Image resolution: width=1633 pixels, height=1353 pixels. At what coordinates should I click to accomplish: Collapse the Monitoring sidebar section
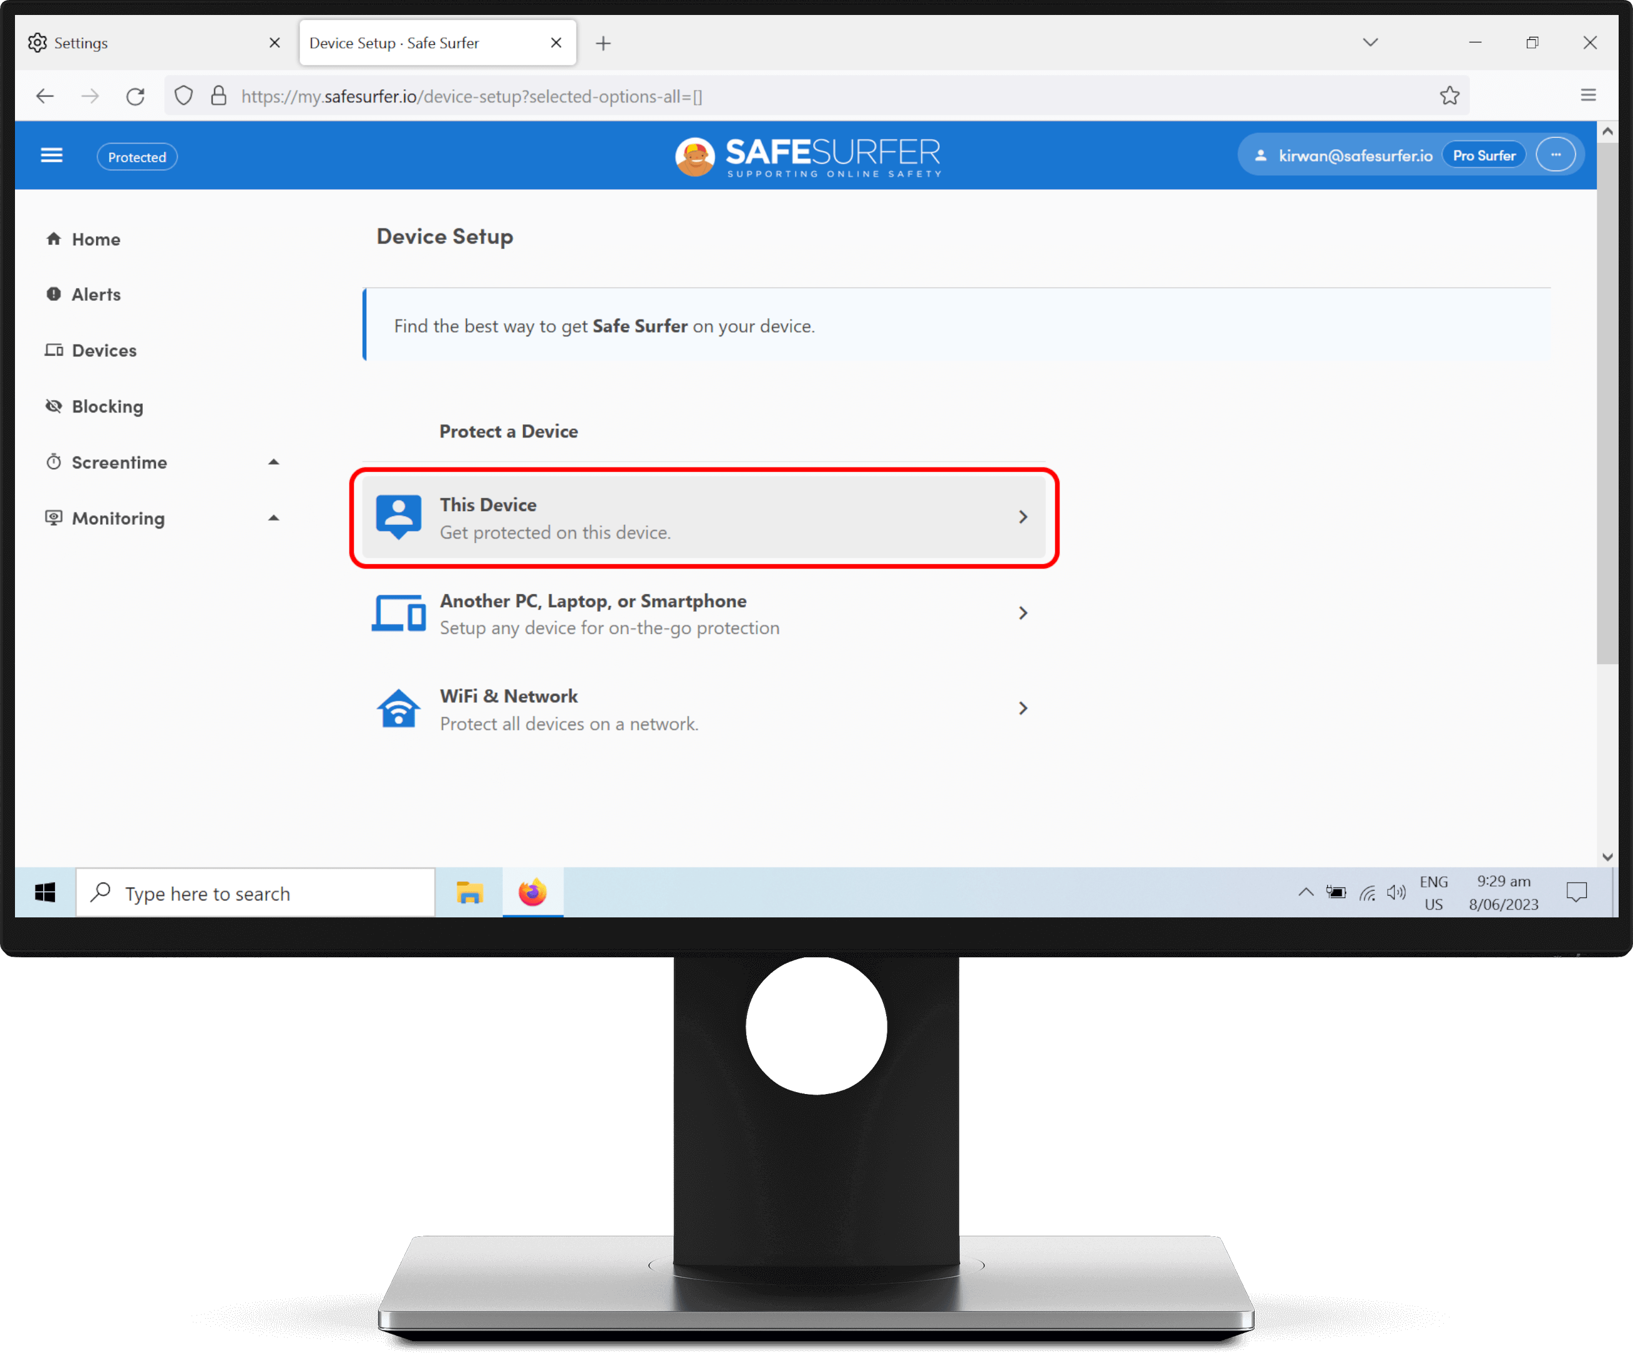(x=273, y=519)
